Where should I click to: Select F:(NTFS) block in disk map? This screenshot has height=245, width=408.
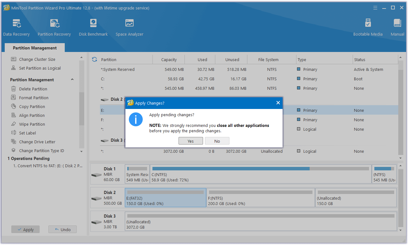tap(261, 198)
